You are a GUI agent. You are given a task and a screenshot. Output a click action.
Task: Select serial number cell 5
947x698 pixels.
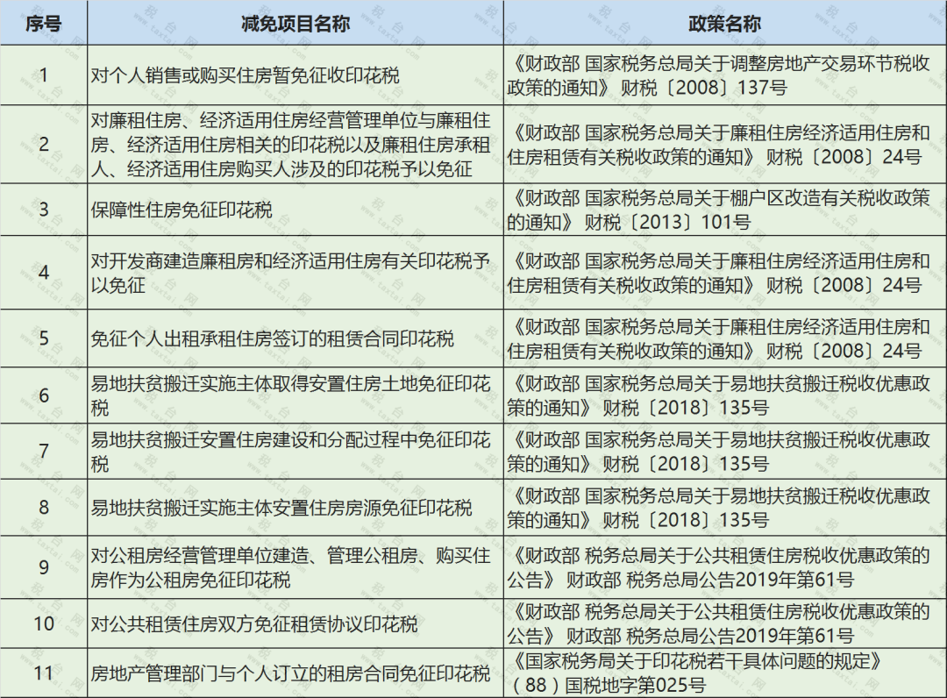click(44, 338)
